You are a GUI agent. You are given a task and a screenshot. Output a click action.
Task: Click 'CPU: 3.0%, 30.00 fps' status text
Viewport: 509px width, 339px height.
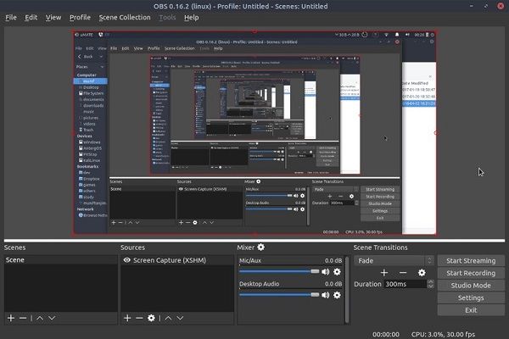pyautogui.click(x=443, y=334)
